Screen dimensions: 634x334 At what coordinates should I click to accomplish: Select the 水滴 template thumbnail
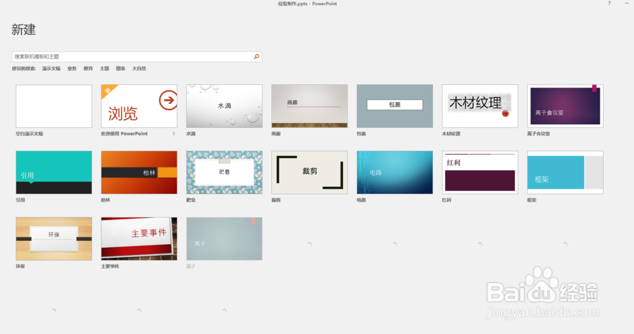click(x=224, y=106)
